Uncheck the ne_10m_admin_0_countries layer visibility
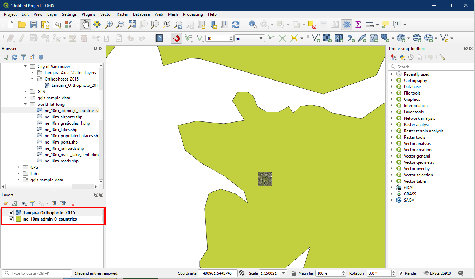Viewport: 475px width, 279px height. [x=11, y=219]
